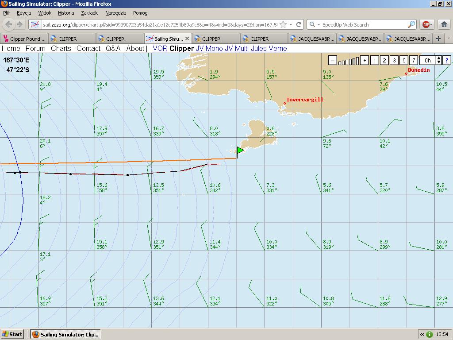The width and height of the screenshot is (453, 340).
Task: Click the Adblock Plus icon
Action: coord(426,25)
